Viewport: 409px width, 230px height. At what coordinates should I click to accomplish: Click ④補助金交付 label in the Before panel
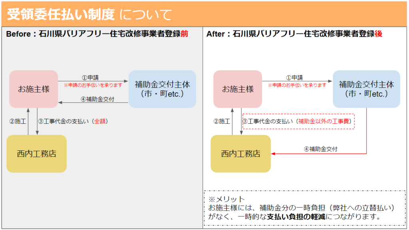[97, 99]
